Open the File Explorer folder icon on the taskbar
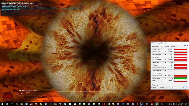The height and width of the screenshot is (106, 189). coord(94,104)
